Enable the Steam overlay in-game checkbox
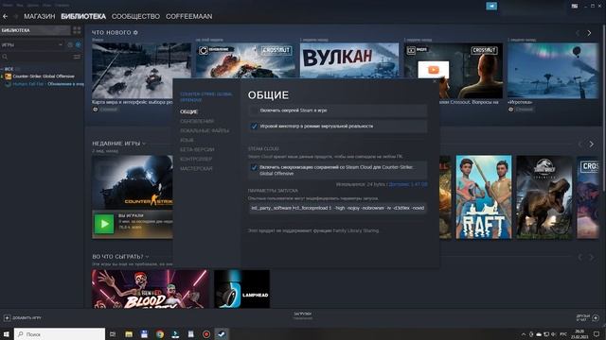 (x=254, y=110)
